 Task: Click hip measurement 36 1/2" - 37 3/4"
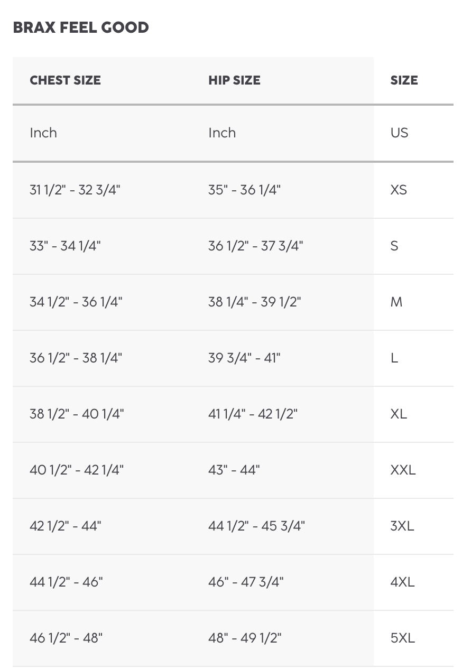255,246
